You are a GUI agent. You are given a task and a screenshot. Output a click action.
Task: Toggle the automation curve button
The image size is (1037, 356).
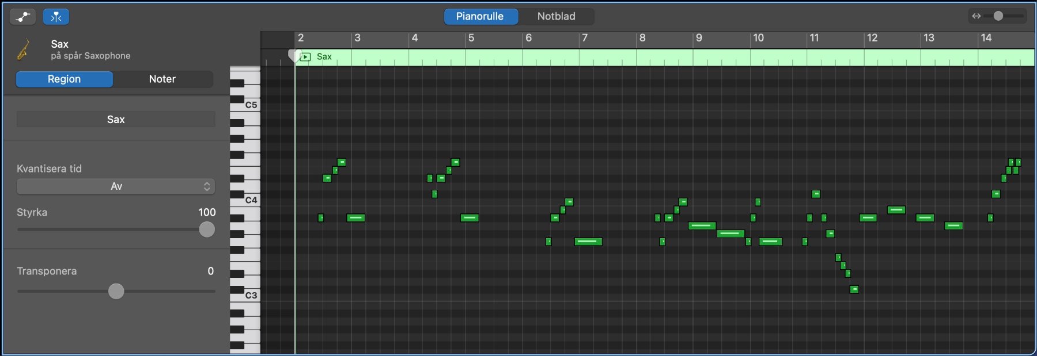pos(22,17)
